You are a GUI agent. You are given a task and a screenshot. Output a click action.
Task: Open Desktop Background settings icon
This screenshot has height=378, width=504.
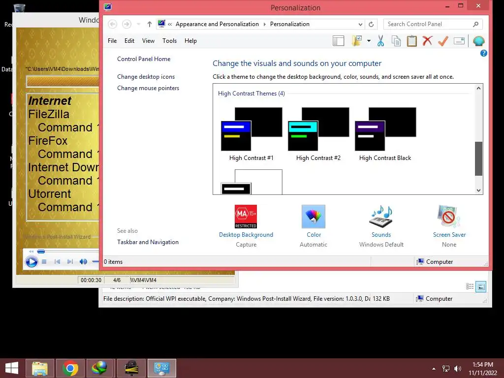(246, 217)
